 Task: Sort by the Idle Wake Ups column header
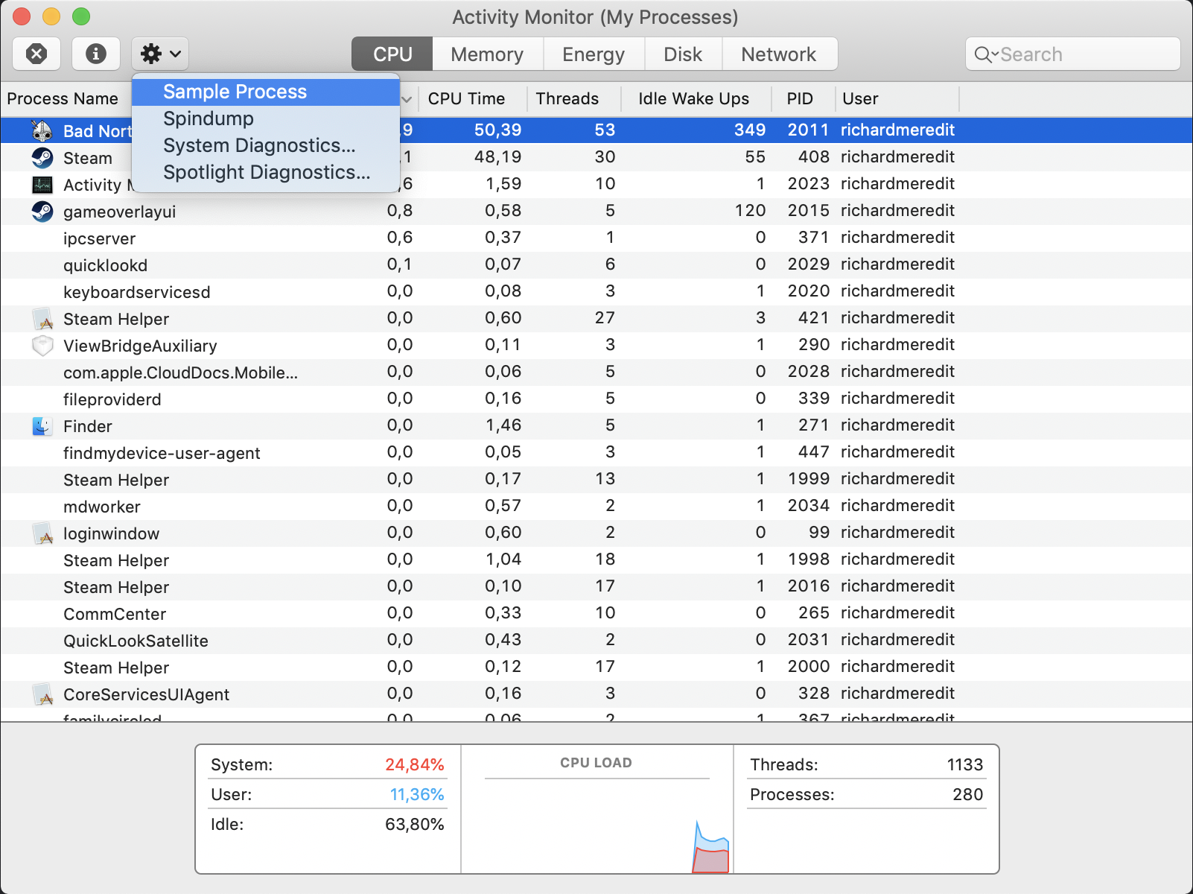pyautogui.click(x=693, y=98)
